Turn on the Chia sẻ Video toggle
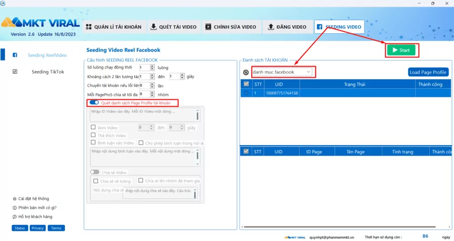The height and width of the screenshot is (241, 454). tap(95, 172)
